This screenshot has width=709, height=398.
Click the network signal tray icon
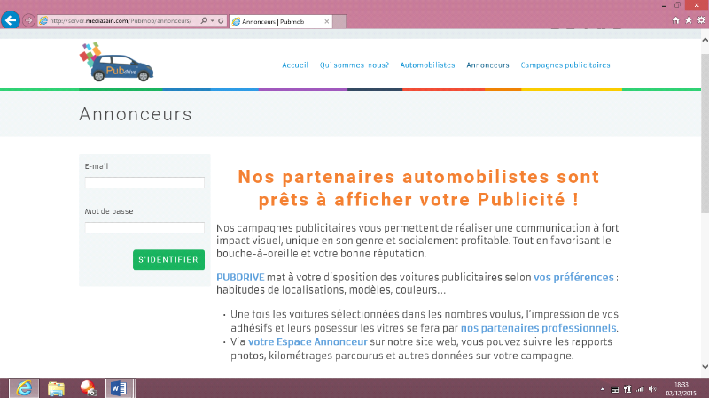tap(640, 389)
